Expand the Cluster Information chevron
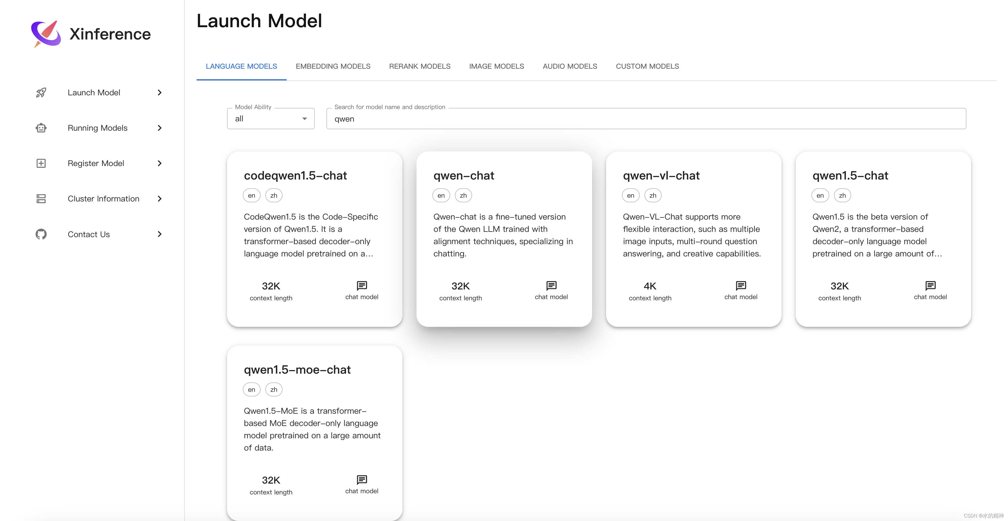 point(160,199)
